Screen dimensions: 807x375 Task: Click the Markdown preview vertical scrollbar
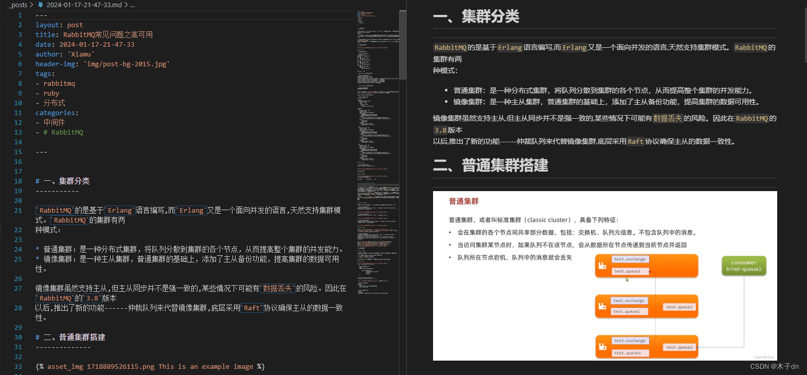pyautogui.click(x=805, y=35)
